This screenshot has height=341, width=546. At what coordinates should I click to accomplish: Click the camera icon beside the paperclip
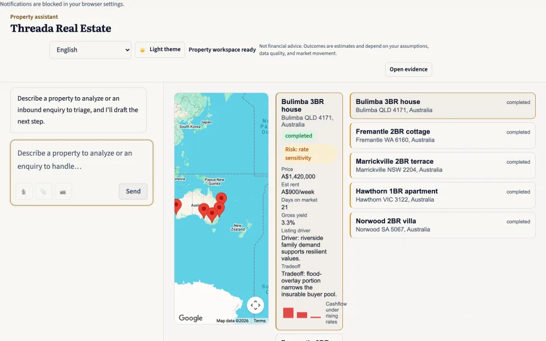click(63, 192)
